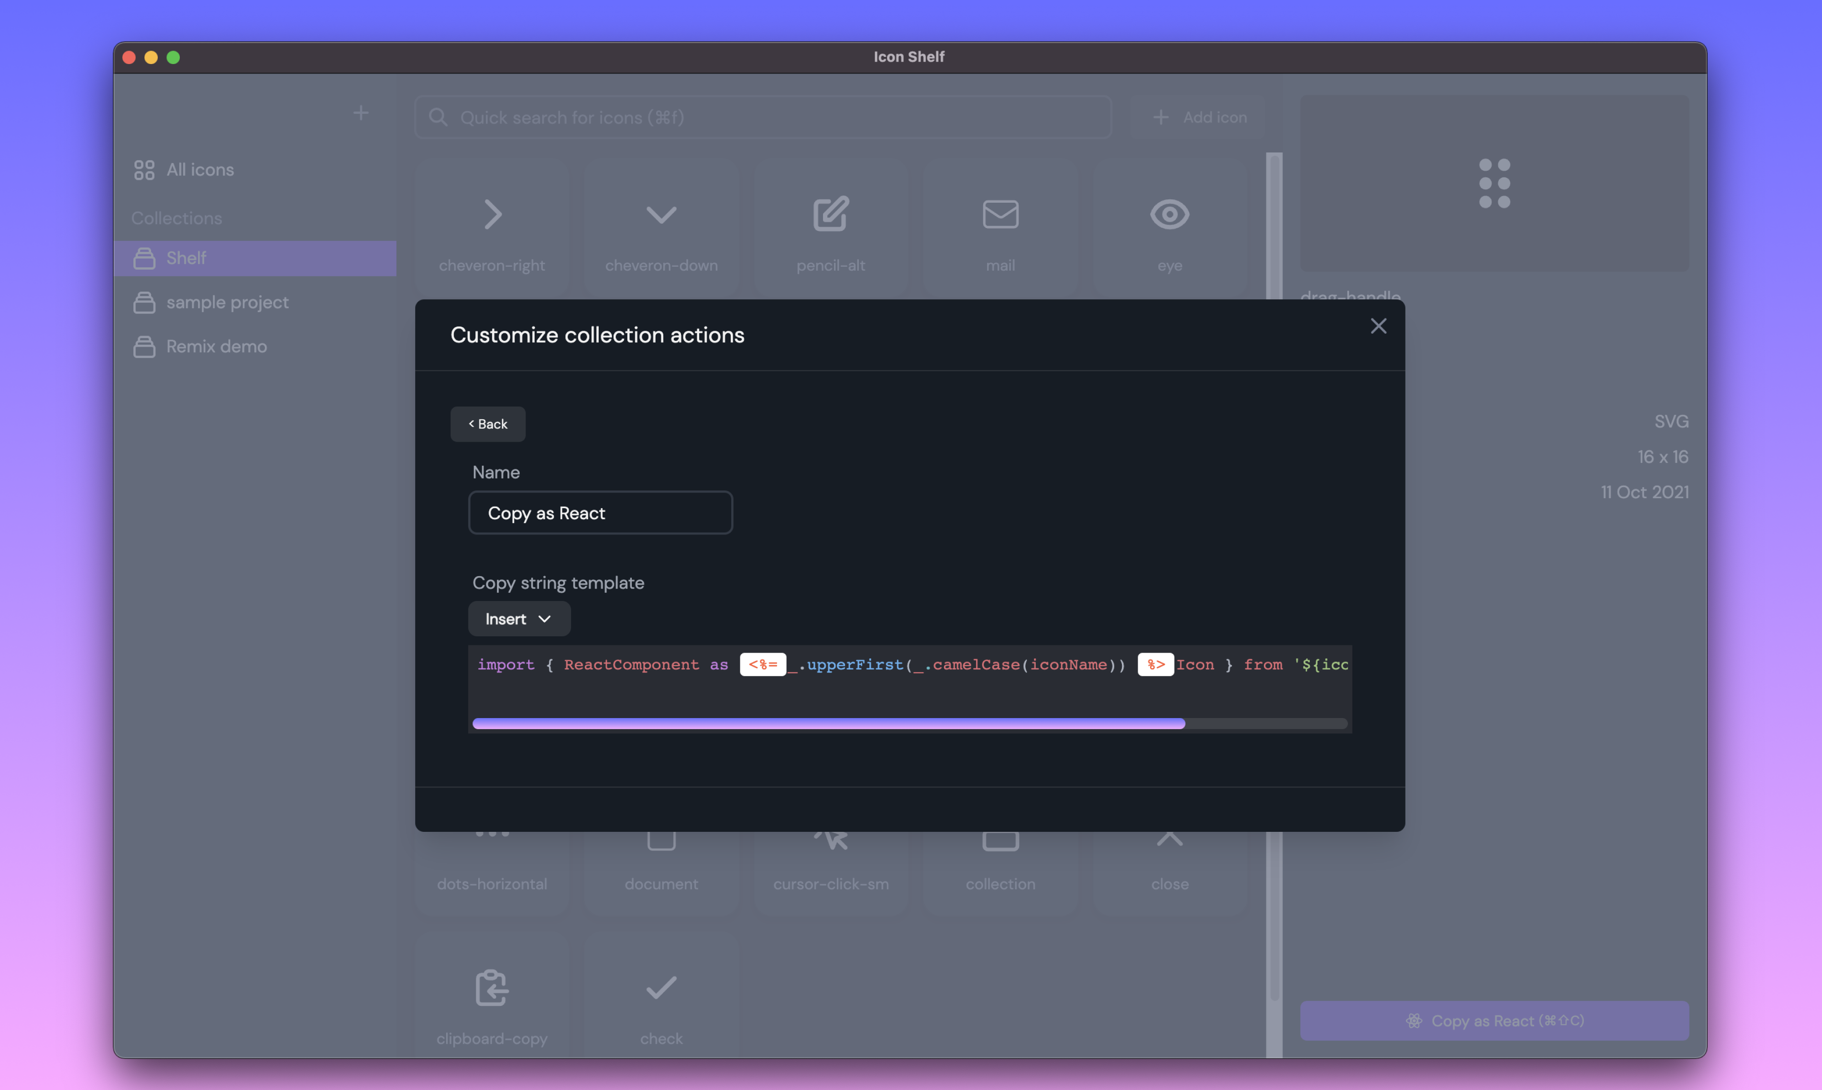The width and height of the screenshot is (1822, 1090).
Task: Click the 'upperFirst' call in the template editor
Action: [855, 664]
